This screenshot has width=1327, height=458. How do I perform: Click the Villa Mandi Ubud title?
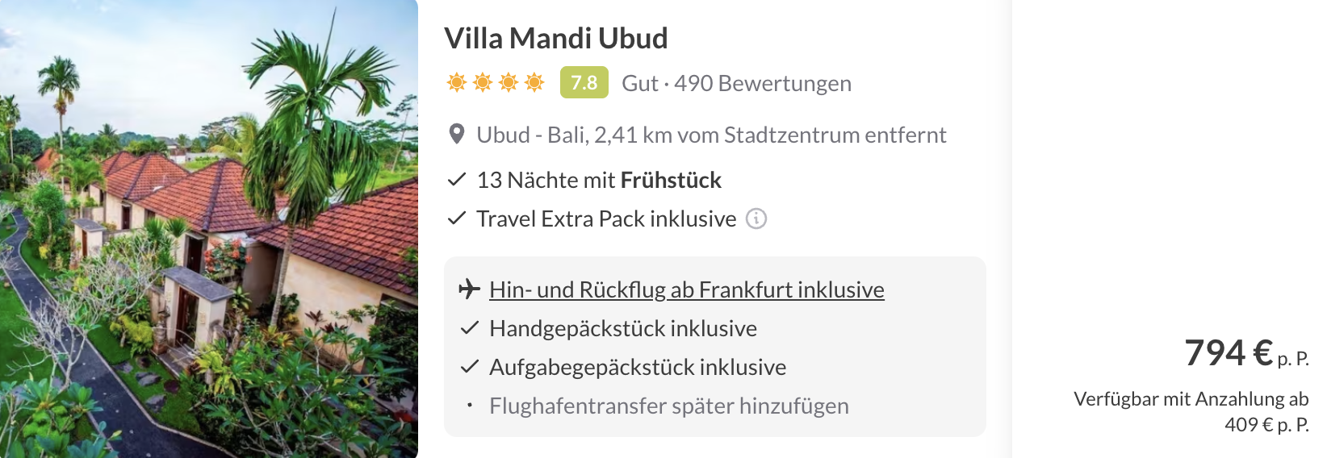pyautogui.click(x=555, y=38)
